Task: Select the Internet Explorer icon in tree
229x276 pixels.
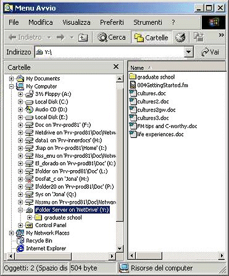Action: 20,249
